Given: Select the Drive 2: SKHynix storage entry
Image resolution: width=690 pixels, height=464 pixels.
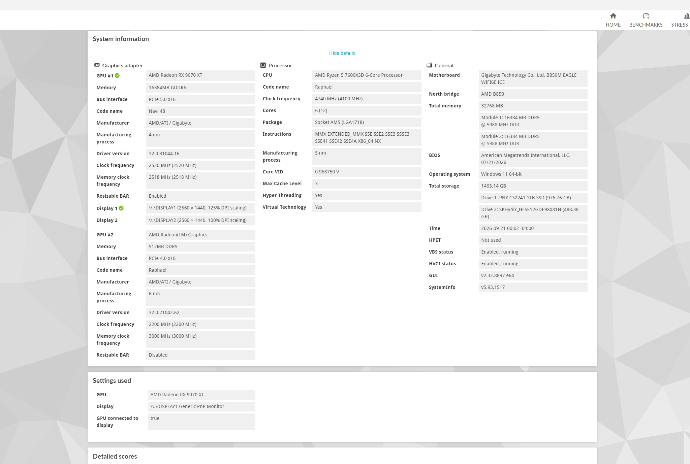Looking at the screenshot, I should pos(533,213).
